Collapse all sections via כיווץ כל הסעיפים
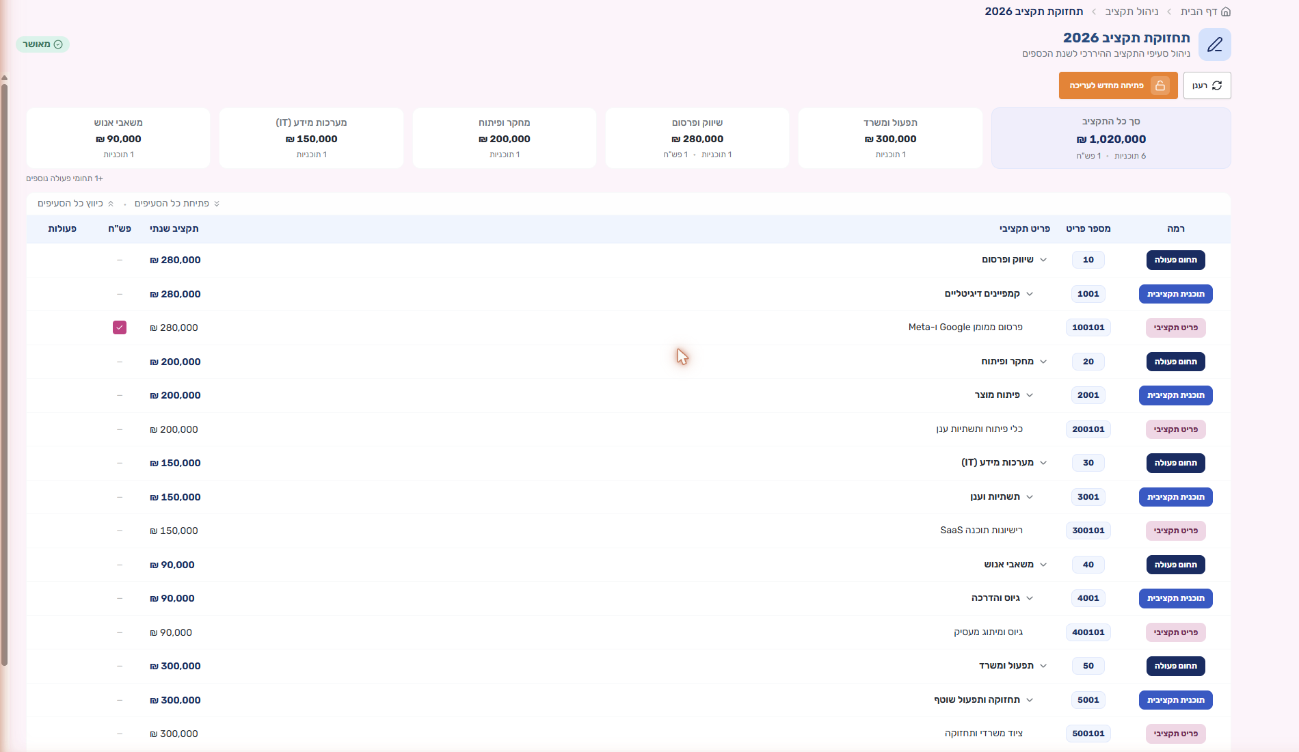1299x752 pixels. [76, 204]
